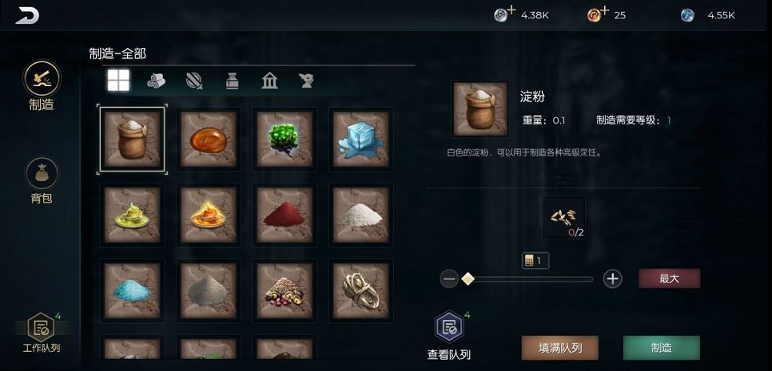Select the coiled rope item
The height and width of the screenshot is (371, 772).
[x=361, y=291]
